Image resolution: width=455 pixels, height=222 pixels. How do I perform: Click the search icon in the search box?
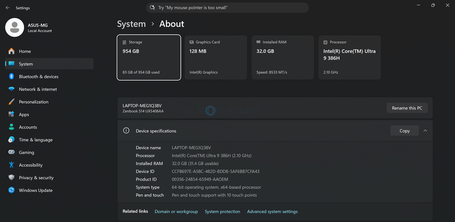152,8
